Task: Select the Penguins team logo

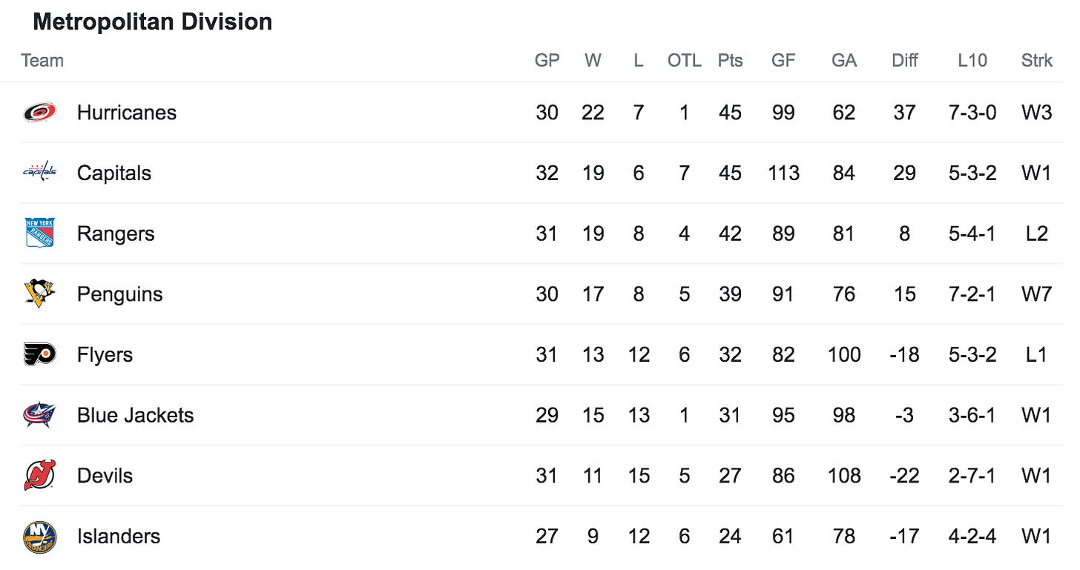Action: tap(39, 294)
